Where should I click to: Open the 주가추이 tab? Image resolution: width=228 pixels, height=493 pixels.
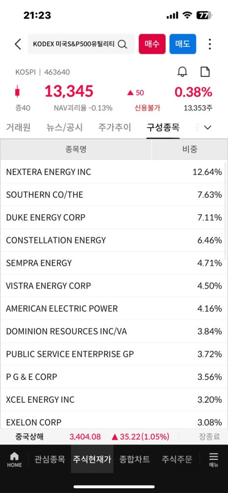pyautogui.click(x=114, y=128)
